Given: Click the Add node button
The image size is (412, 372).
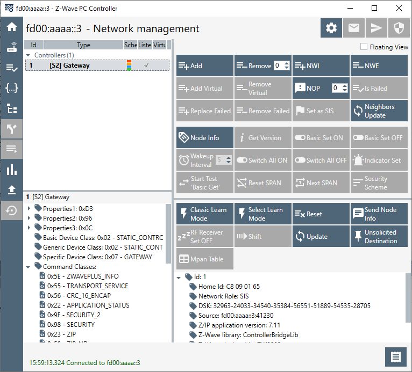Looking at the screenshot, I should click(205, 65).
